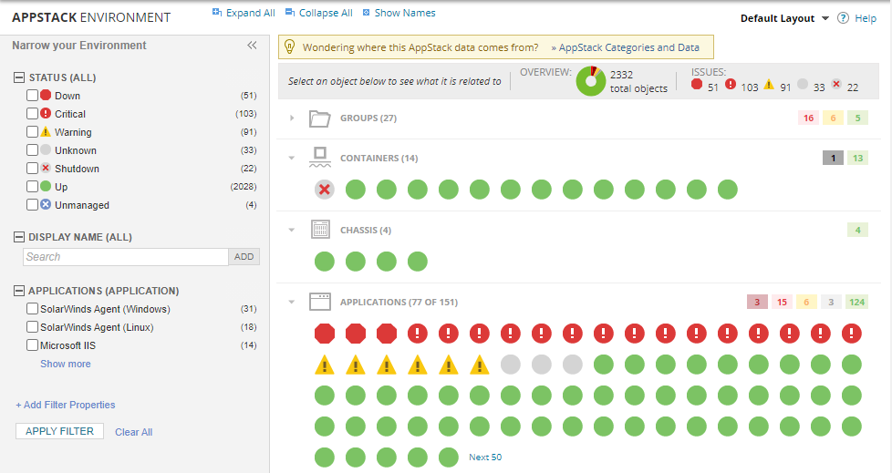Collapse the filter sidebar with the double-chevron icon
Image resolution: width=892 pixels, height=473 pixels.
click(x=253, y=46)
